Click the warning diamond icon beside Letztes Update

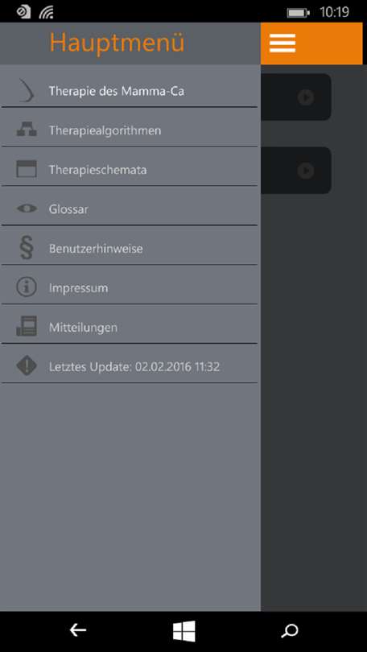point(27,366)
